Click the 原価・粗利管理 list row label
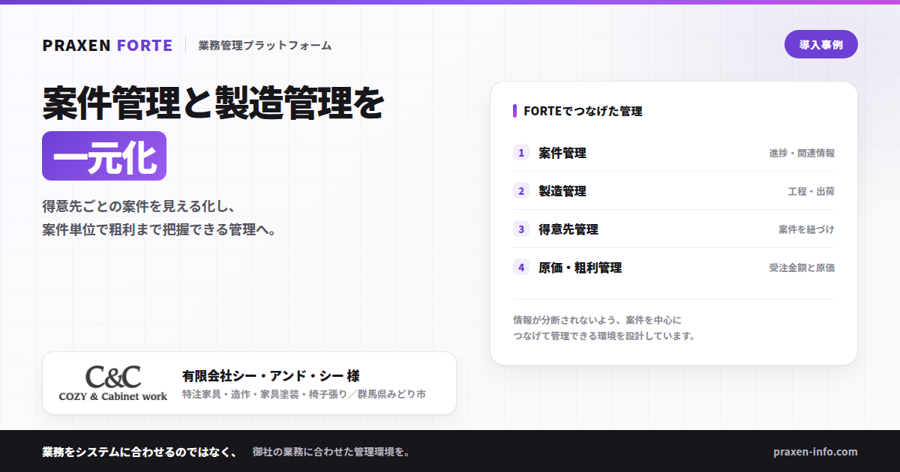 (580, 267)
